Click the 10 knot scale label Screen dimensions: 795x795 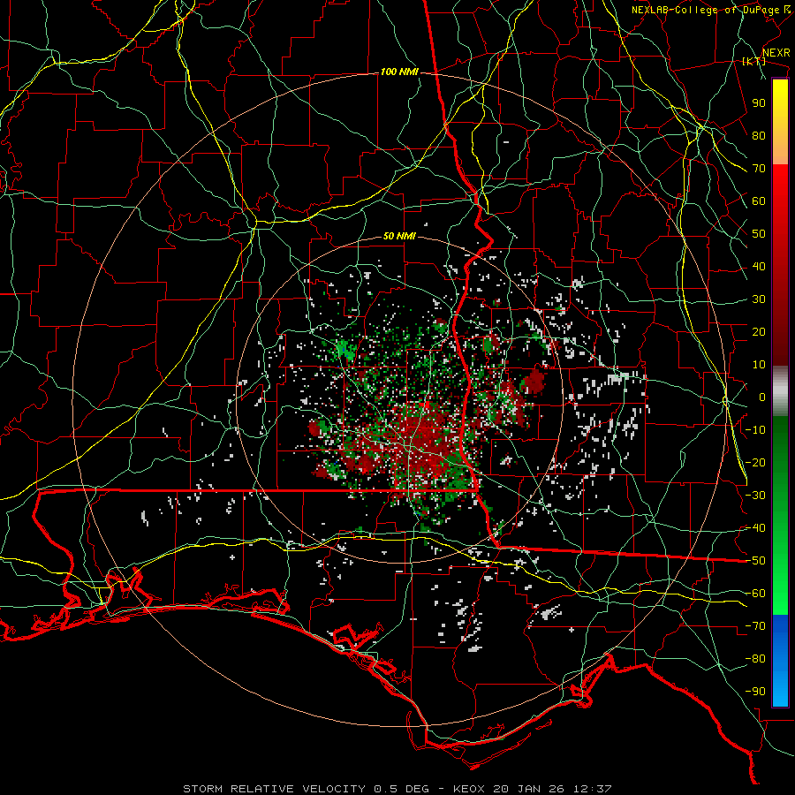pyautogui.click(x=759, y=365)
